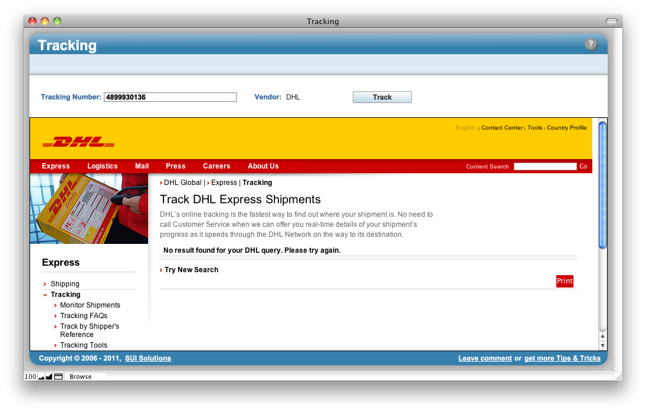Click the web viewer vertical scrollbar thumb
646x413 pixels.
602,185
